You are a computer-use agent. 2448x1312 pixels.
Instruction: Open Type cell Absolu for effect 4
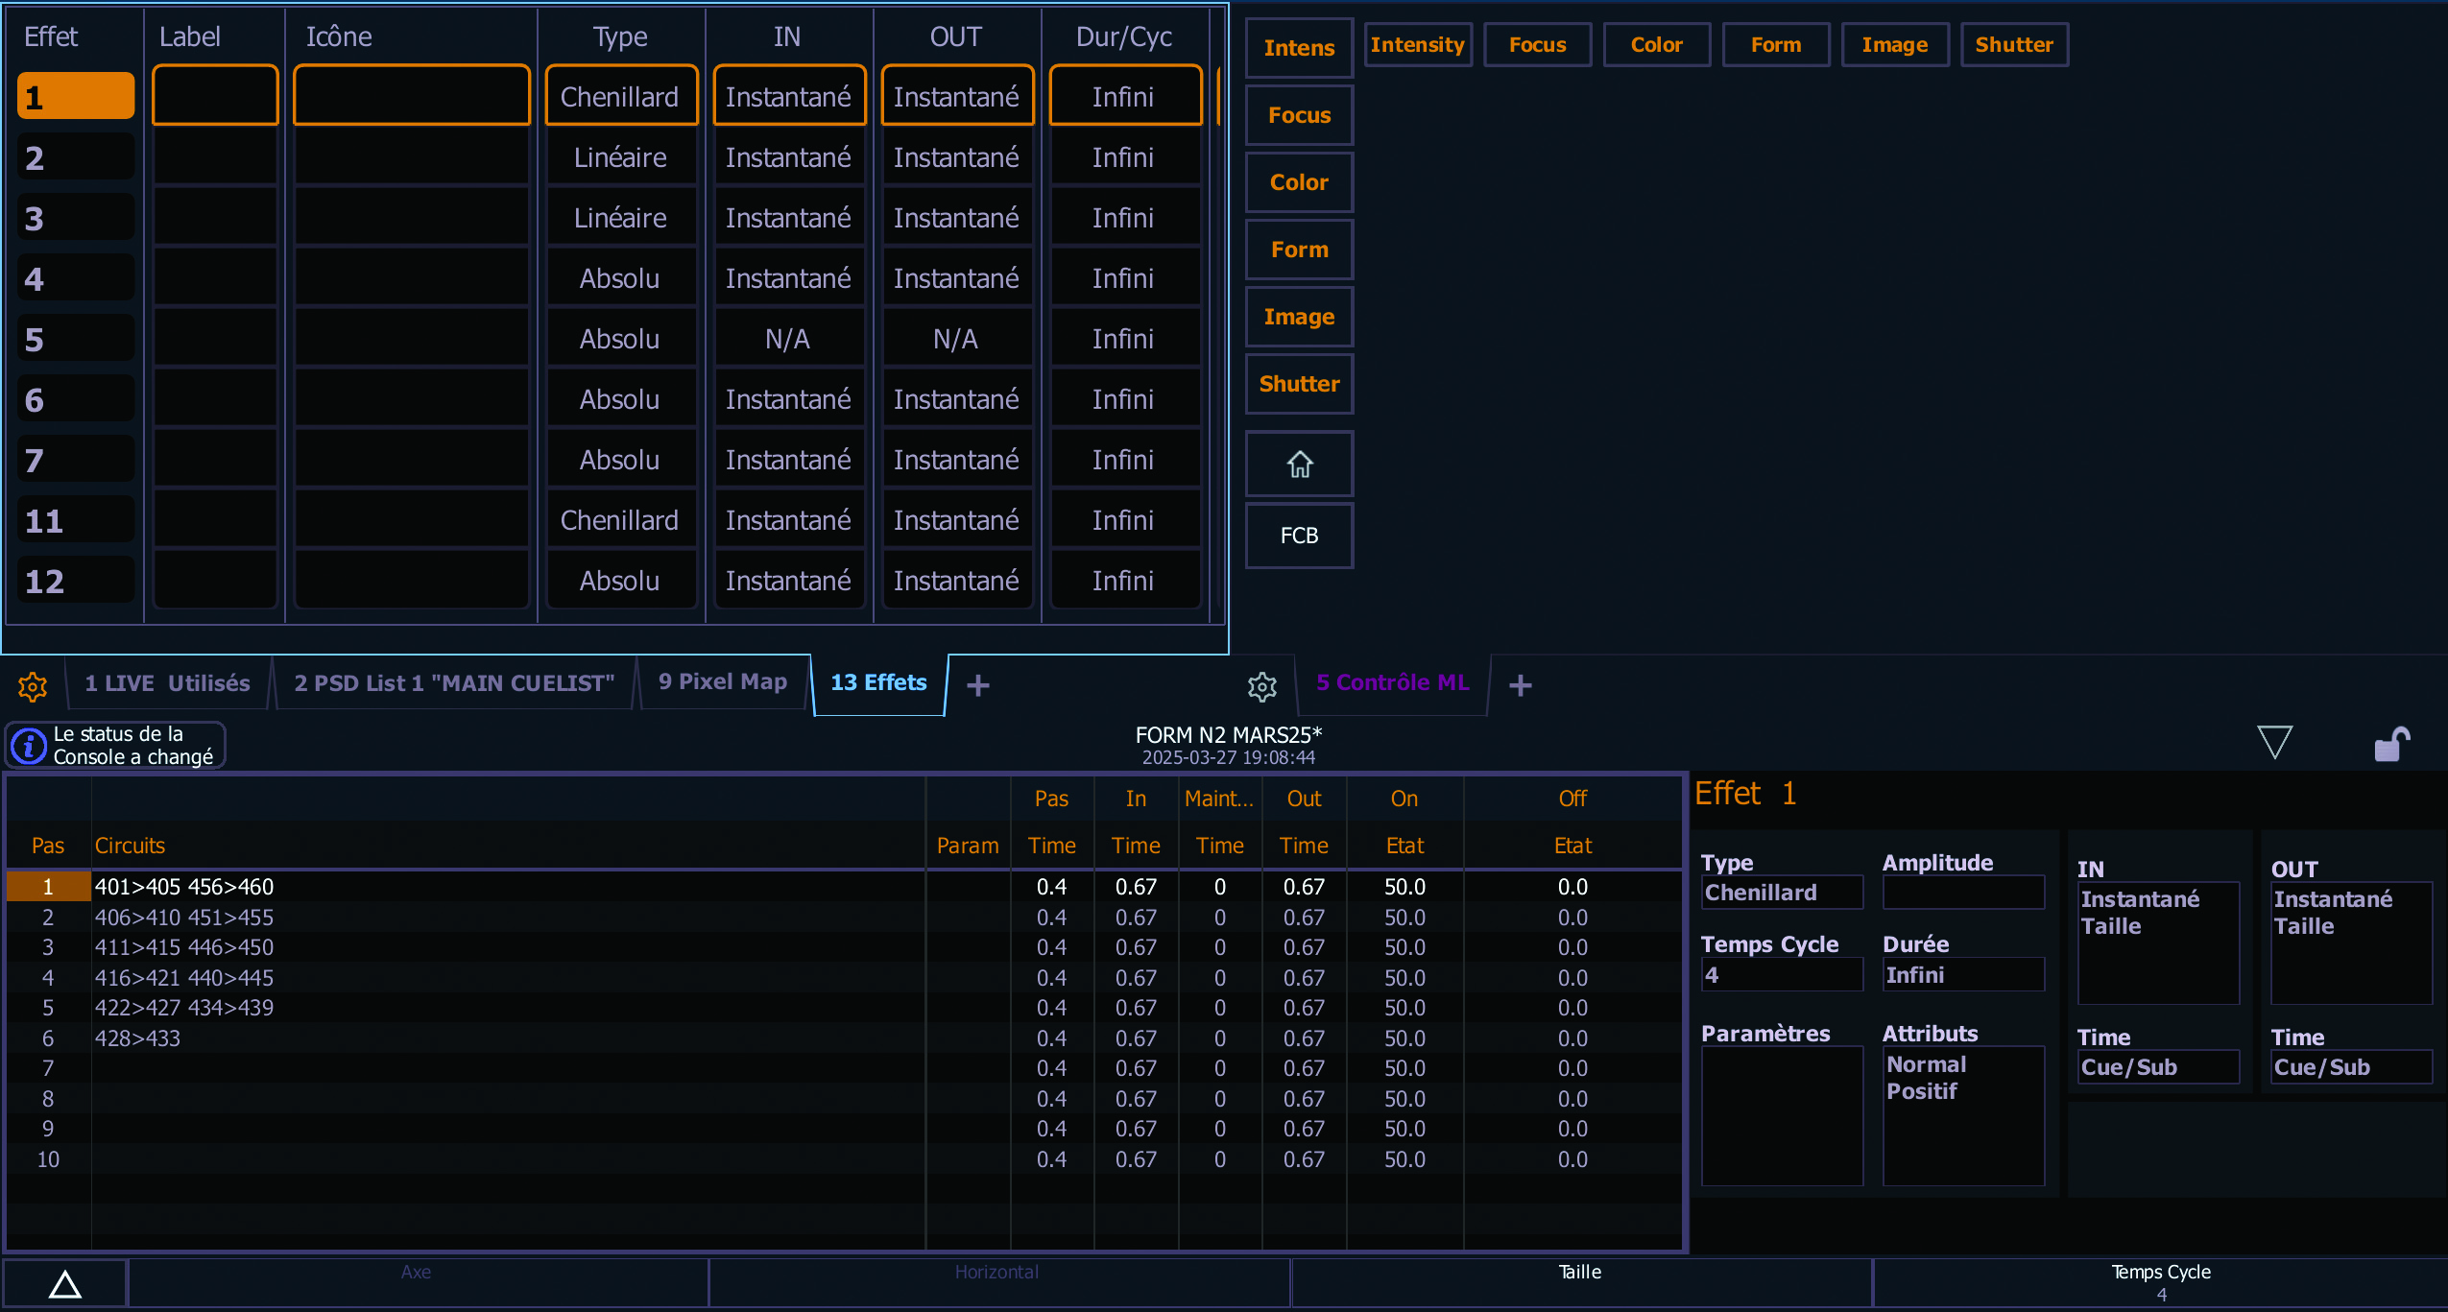[x=620, y=278]
